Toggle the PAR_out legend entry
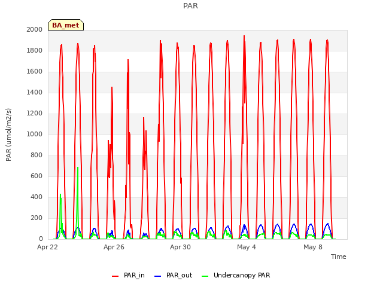The height and width of the screenshot is (287, 383). [x=174, y=275]
